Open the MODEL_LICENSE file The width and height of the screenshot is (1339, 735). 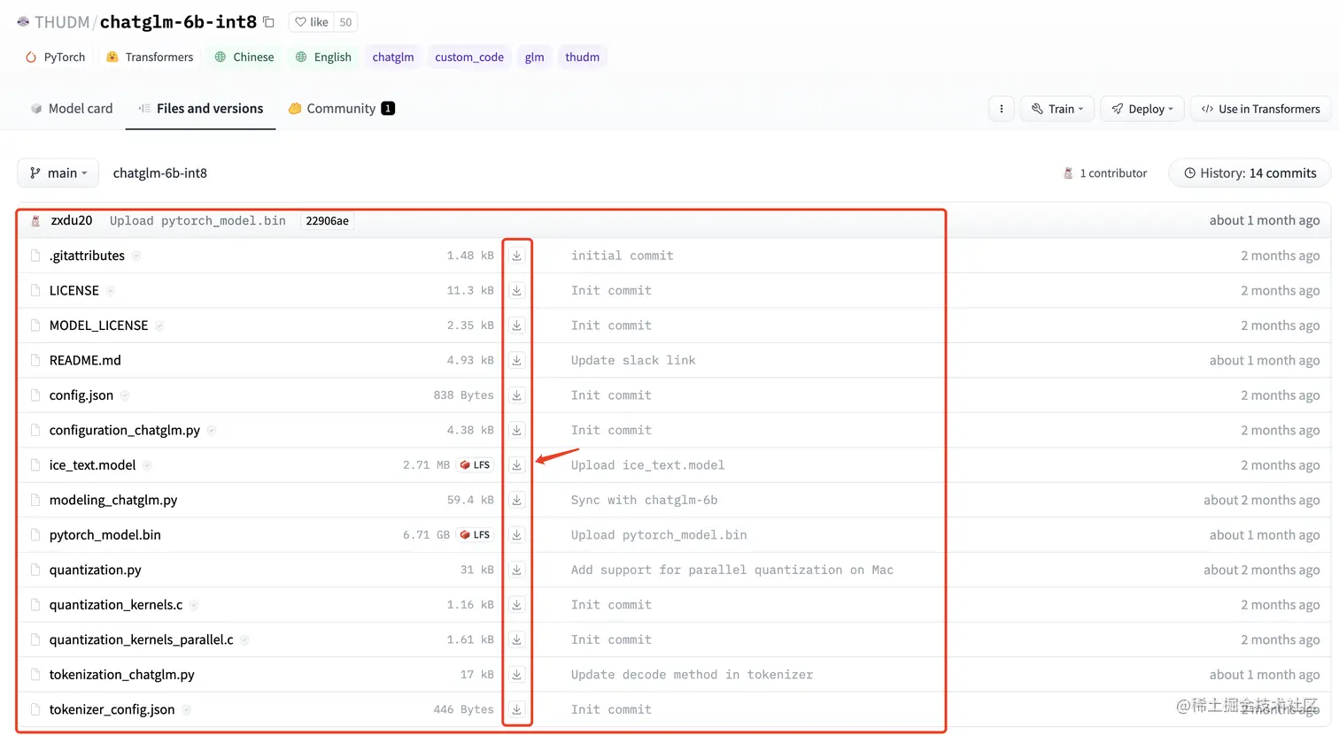99,325
